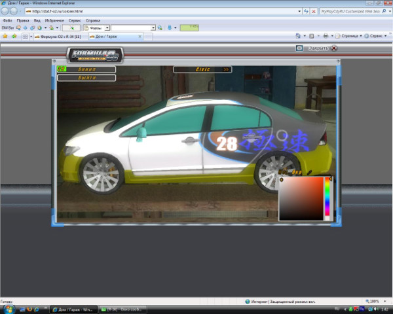Screen dimensions: 393x314
Task: Click the Favorites star icon
Action: coord(5,37)
